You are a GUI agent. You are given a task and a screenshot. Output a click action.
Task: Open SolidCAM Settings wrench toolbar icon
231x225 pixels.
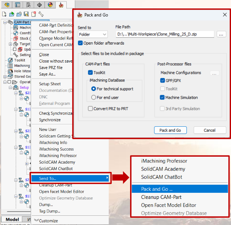click(x=41, y=14)
